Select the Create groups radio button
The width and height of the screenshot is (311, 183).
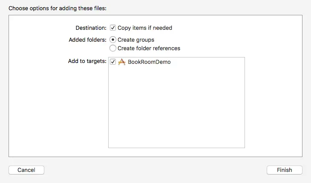pyautogui.click(x=113, y=40)
